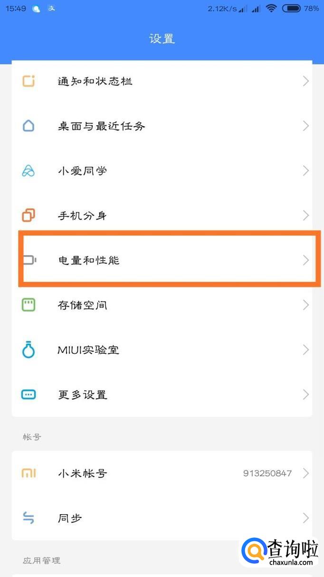This screenshot has width=324, height=577.
Task: Expand the 电量和性能 chevron arrow
Action: (x=305, y=260)
